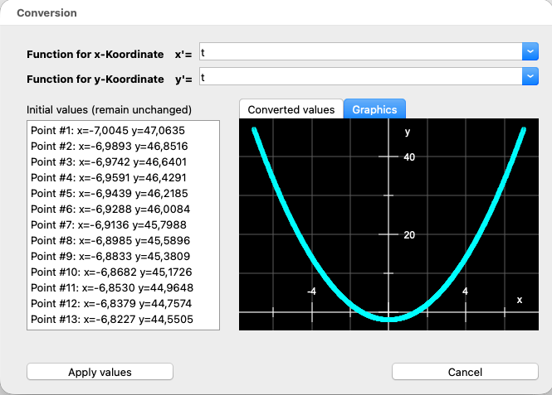Click the Conversion window title bar
The width and height of the screenshot is (552, 395).
point(276,13)
